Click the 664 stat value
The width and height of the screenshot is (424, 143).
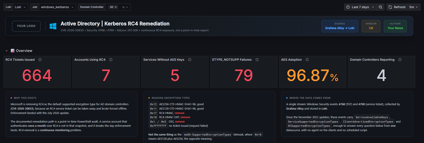tap(37, 76)
